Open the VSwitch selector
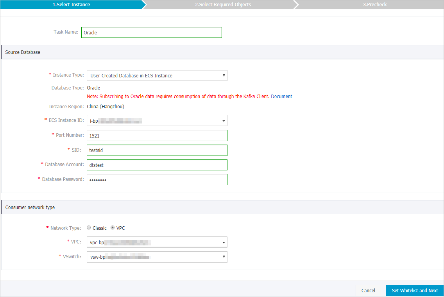This screenshot has height=297, width=444. pyautogui.click(x=156, y=257)
